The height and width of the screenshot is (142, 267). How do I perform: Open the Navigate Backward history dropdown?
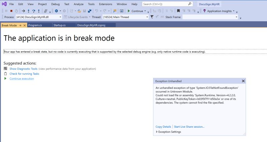click(60, 11)
